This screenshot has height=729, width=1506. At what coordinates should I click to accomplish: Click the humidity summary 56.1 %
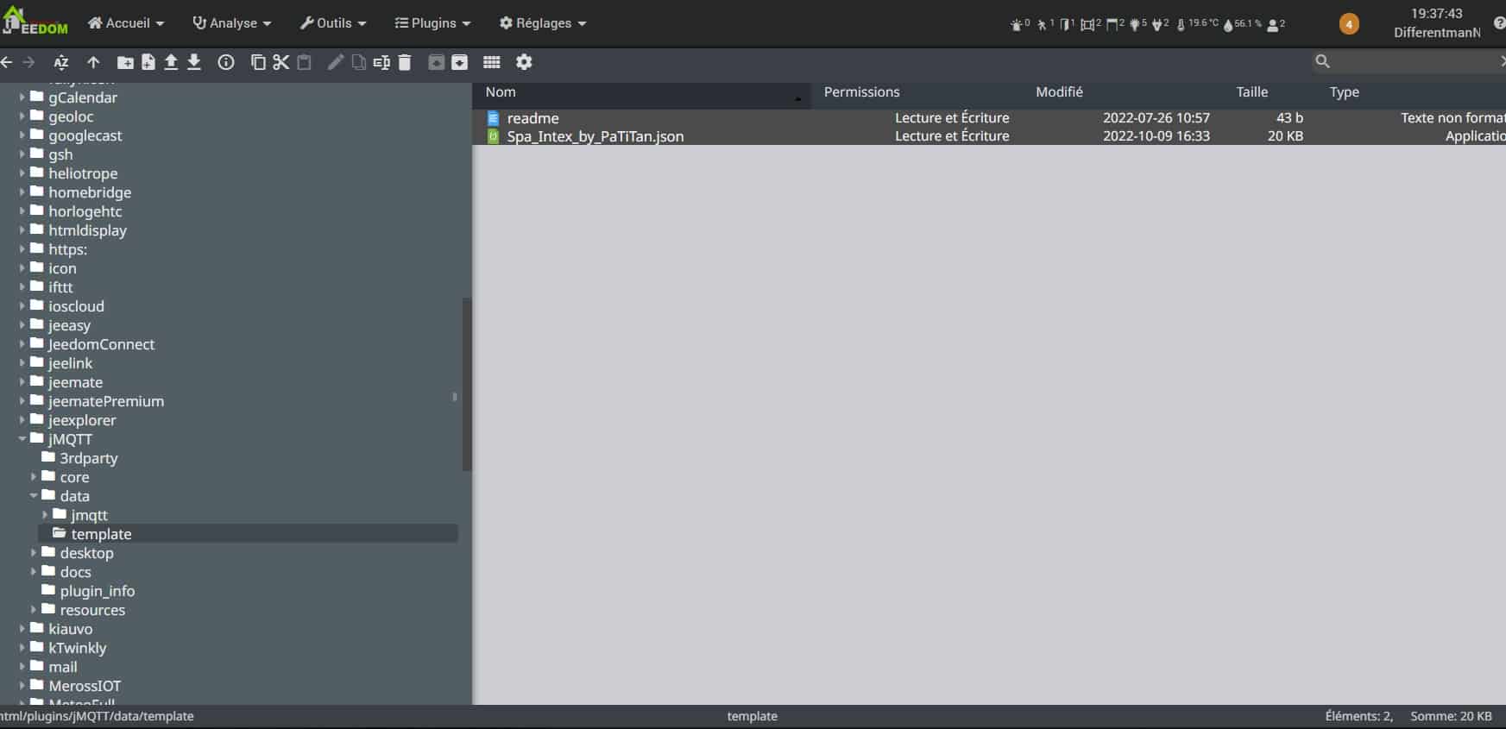(1242, 24)
